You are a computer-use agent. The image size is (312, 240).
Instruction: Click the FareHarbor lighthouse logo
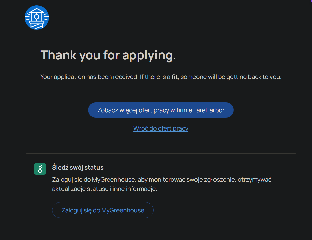coord(37,17)
